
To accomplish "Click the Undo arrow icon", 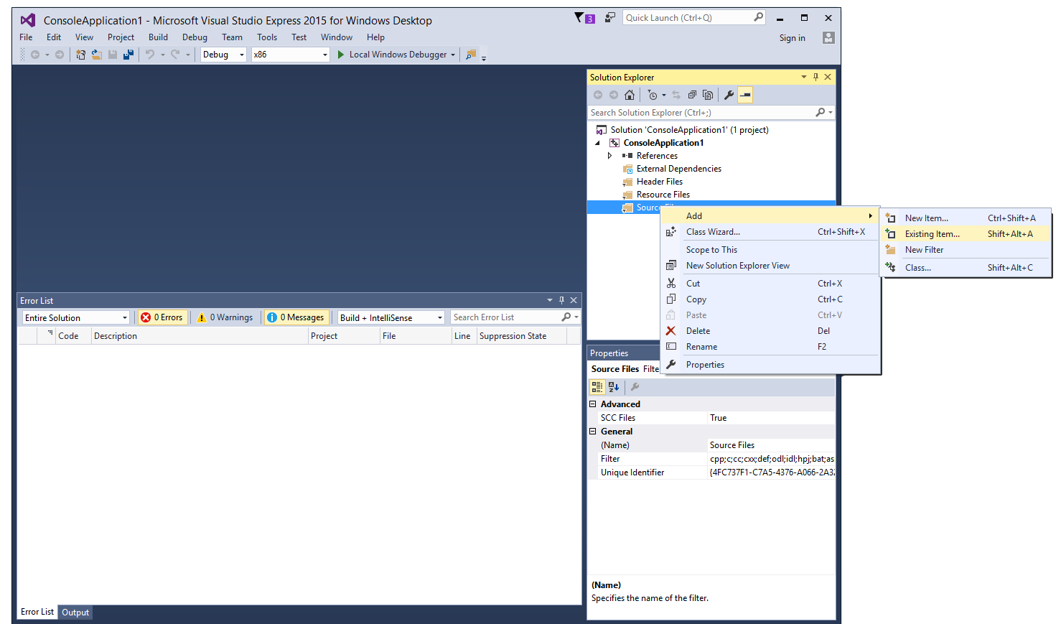I will click(x=150, y=55).
